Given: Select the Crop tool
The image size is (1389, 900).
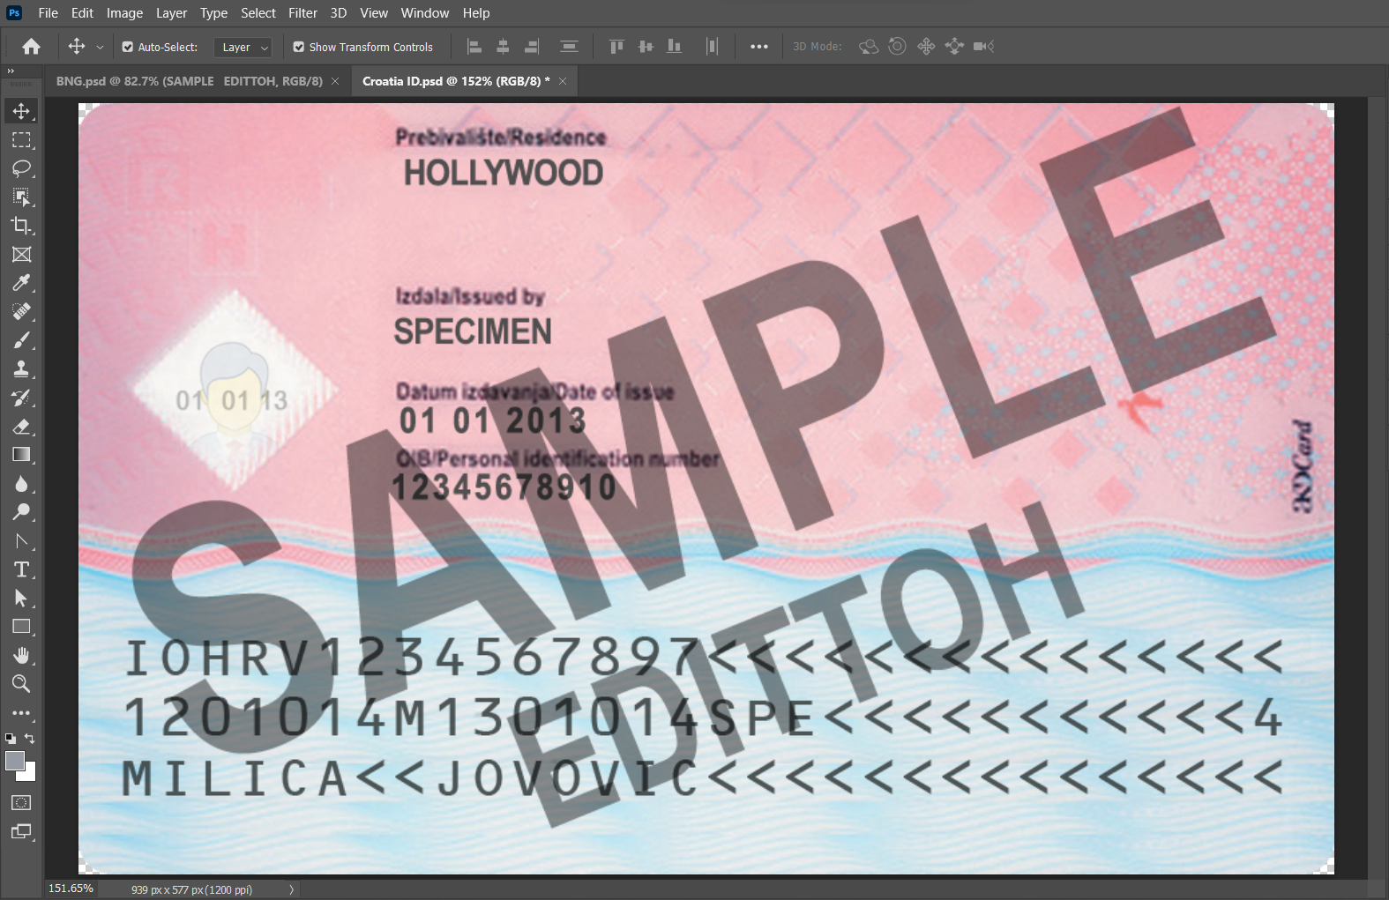Looking at the screenshot, I should (21, 226).
